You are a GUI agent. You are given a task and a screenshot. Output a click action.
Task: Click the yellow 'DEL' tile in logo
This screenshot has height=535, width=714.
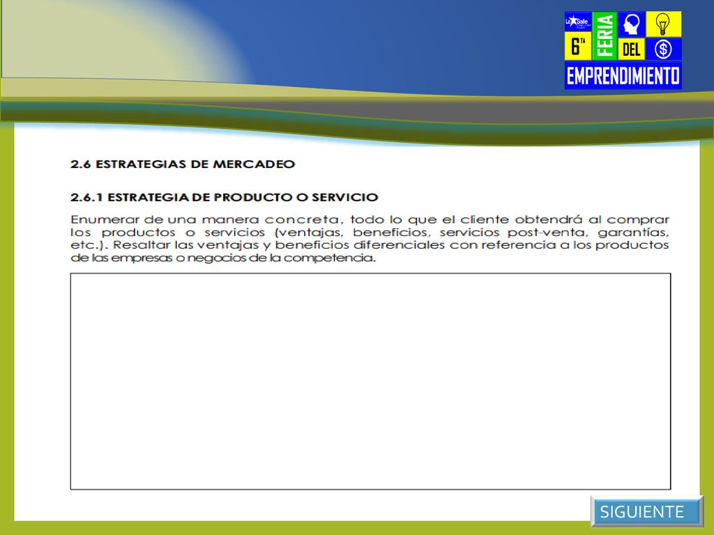tap(631, 49)
